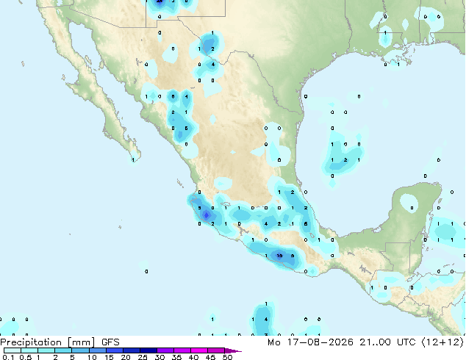Screen dimensions: 466x360
Task: Click the legend scale label '35'
Action: pyautogui.click(x=176, y=357)
